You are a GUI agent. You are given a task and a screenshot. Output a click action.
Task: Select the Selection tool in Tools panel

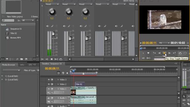[x=184, y=96]
